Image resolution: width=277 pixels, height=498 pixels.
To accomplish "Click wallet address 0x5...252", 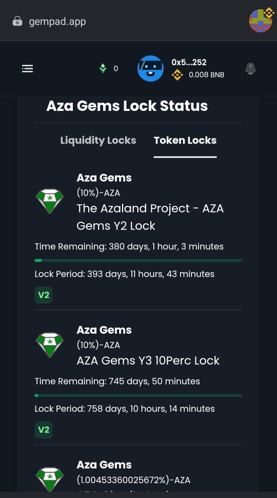I will (189, 62).
